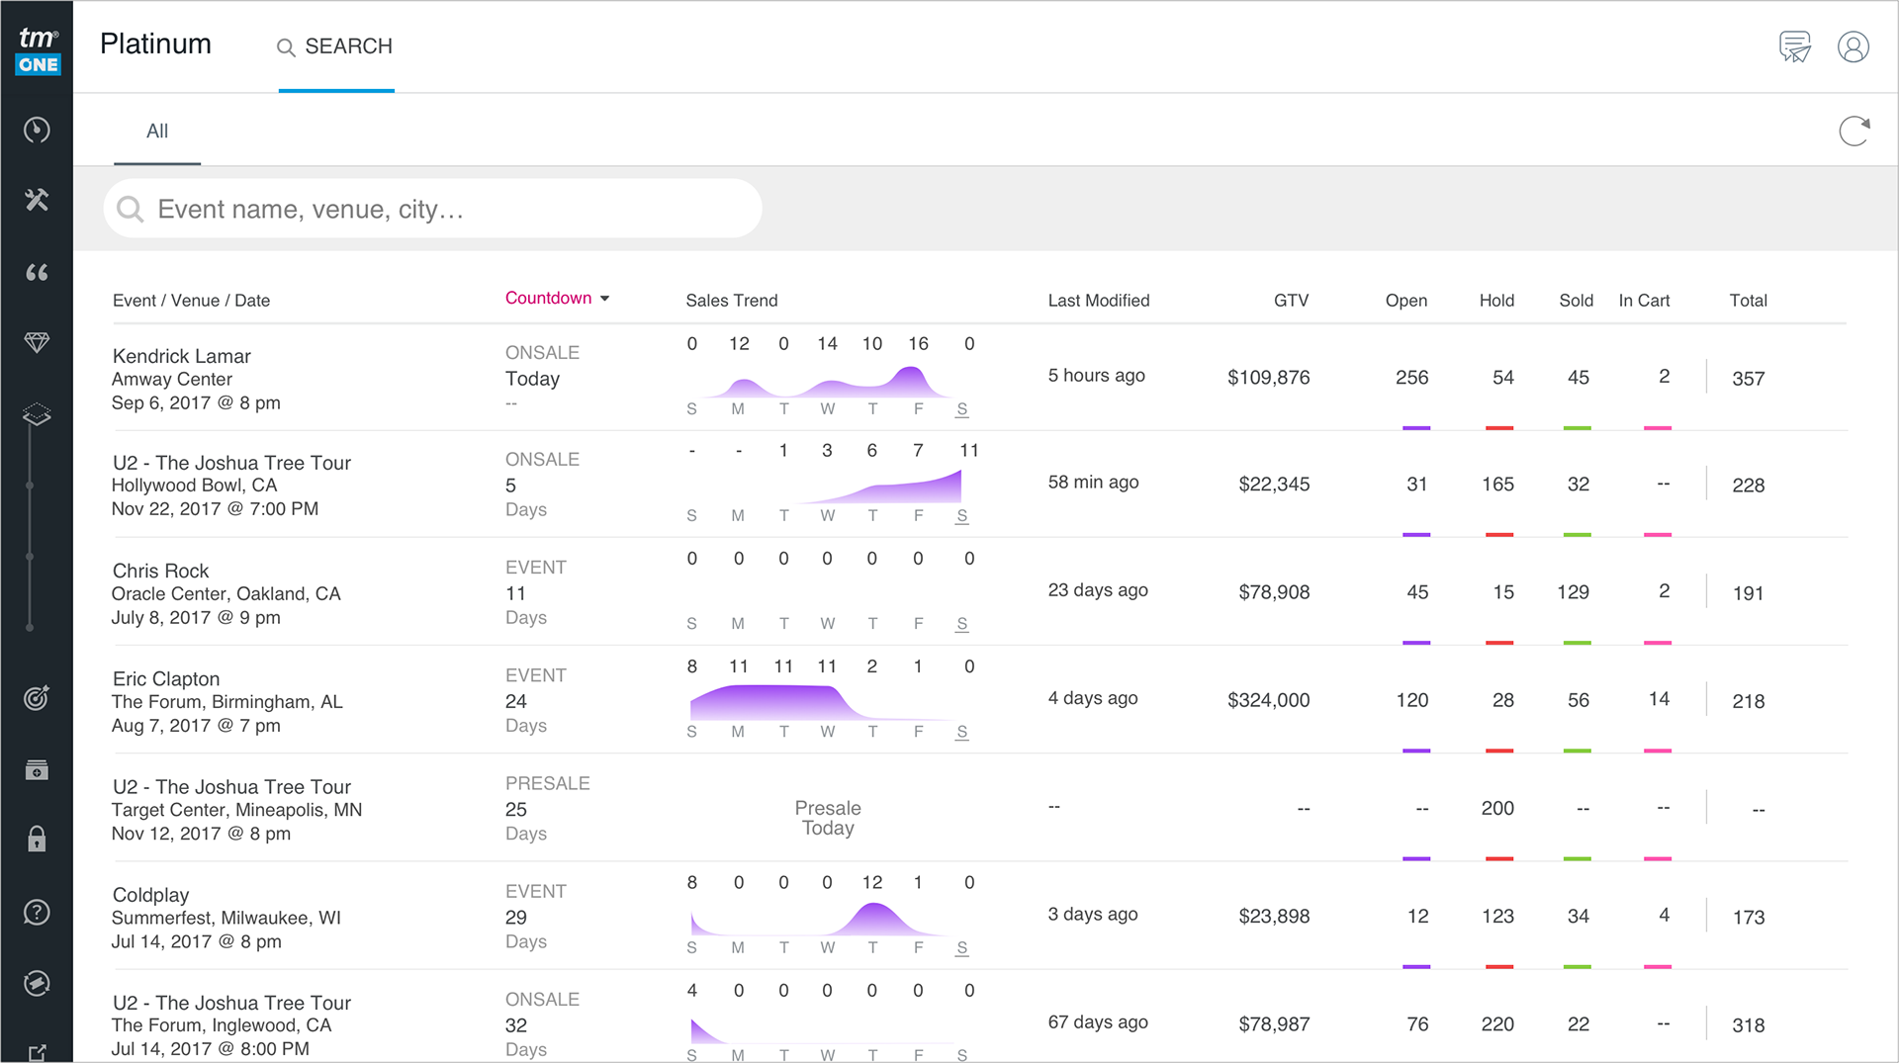Click '67 days ago' last modified

1098,1021
